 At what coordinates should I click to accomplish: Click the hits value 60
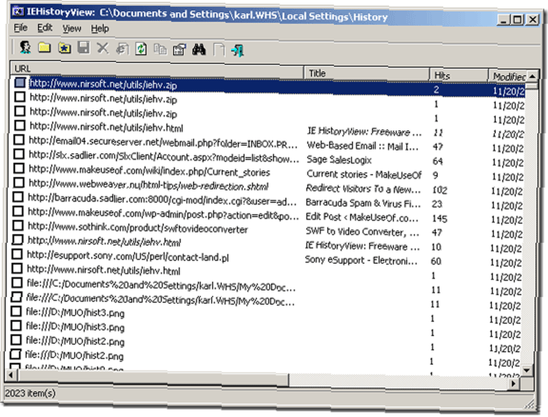click(436, 261)
